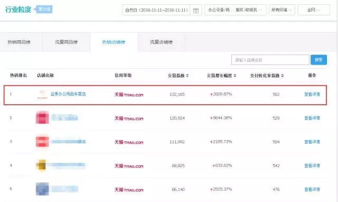Viewport: 338px width, 202px height.
Task: Open 查看详情 for the 86,140 row
Action: [x=312, y=189]
